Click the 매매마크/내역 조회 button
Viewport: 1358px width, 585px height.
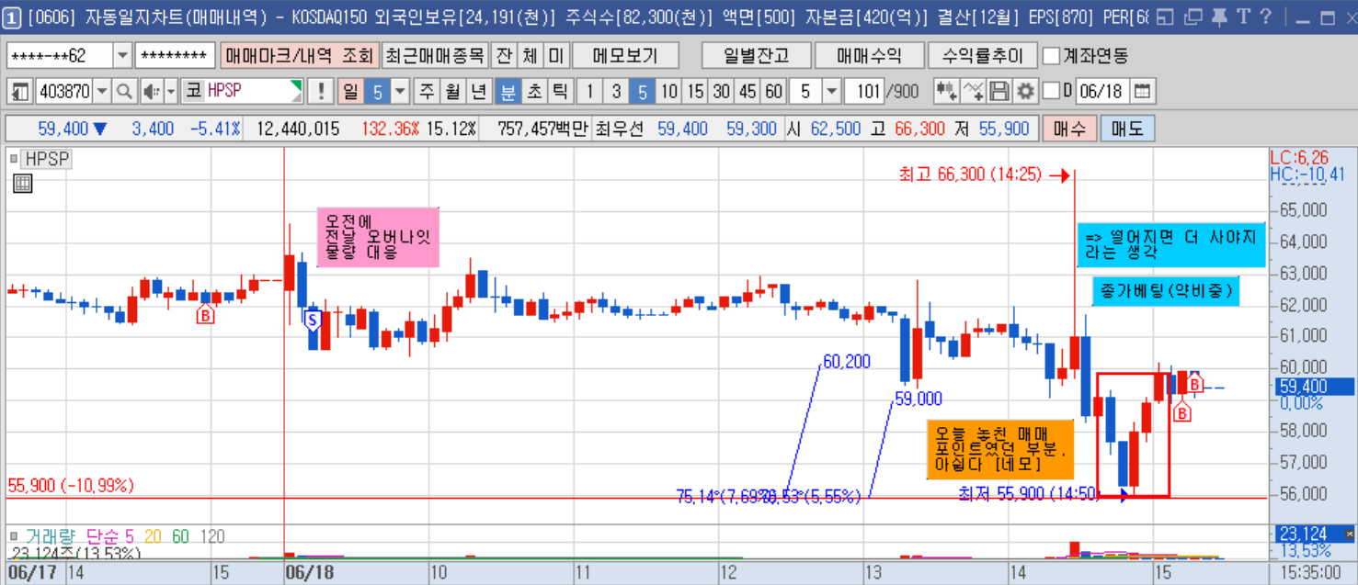tap(299, 56)
